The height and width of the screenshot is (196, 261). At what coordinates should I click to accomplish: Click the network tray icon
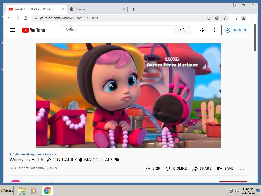click(x=230, y=190)
